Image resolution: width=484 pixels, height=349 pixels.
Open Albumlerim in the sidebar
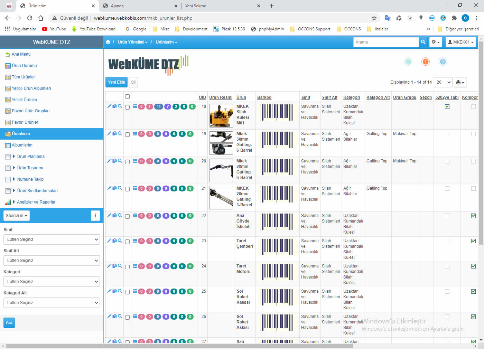tap(22, 145)
